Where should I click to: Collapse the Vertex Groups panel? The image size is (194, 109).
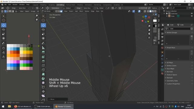pos(172,33)
